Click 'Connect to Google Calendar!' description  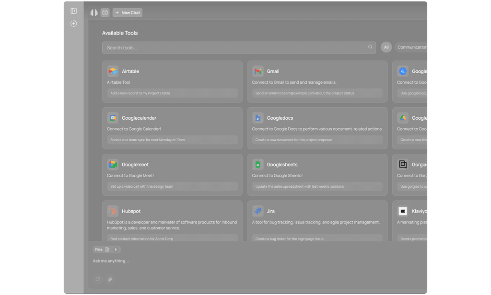[134, 129]
